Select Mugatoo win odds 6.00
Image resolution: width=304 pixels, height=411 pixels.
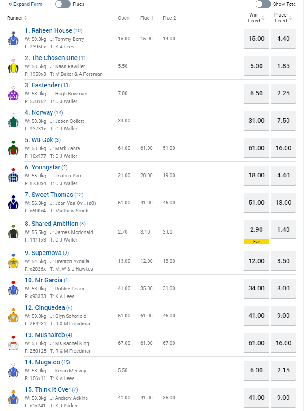tap(256, 370)
